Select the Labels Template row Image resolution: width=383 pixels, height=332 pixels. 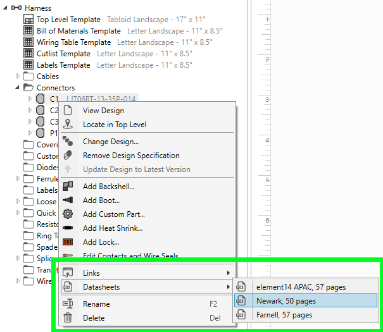tap(108, 65)
